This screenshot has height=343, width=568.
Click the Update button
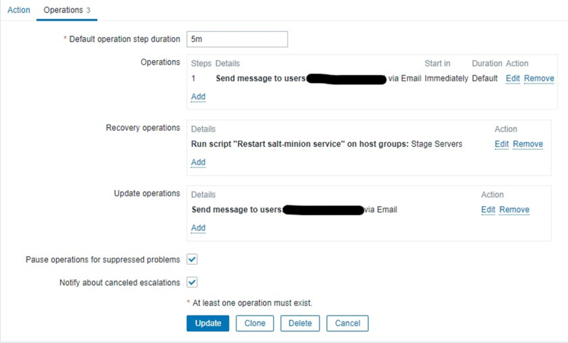click(208, 323)
